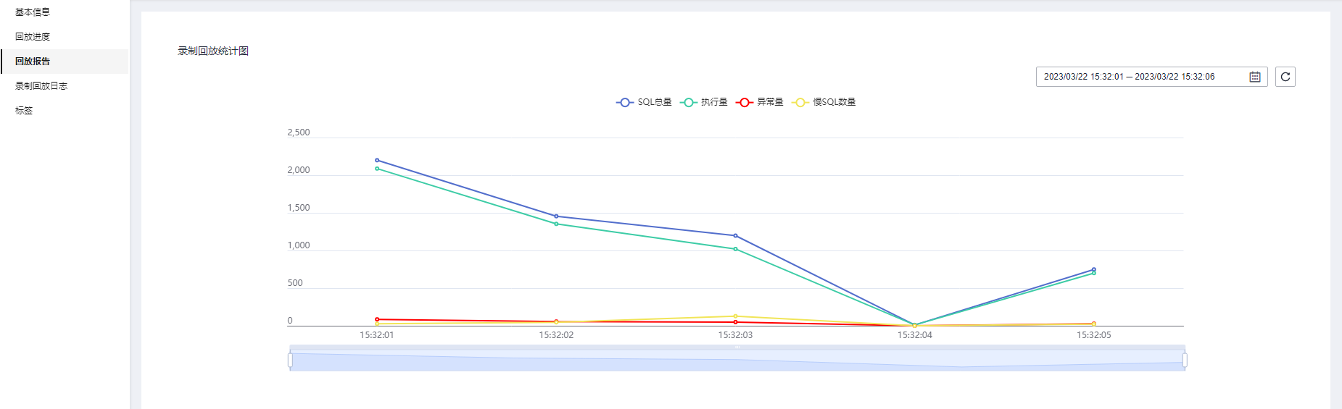Toggle the 执行量 legend series
The width and height of the screenshot is (1342, 409).
pyautogui.click(x=704, y=102)
